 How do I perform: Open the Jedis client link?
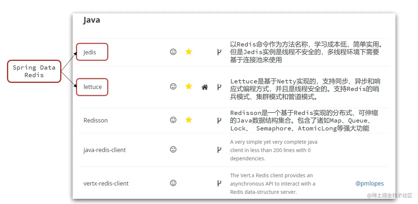coord(90,52)
